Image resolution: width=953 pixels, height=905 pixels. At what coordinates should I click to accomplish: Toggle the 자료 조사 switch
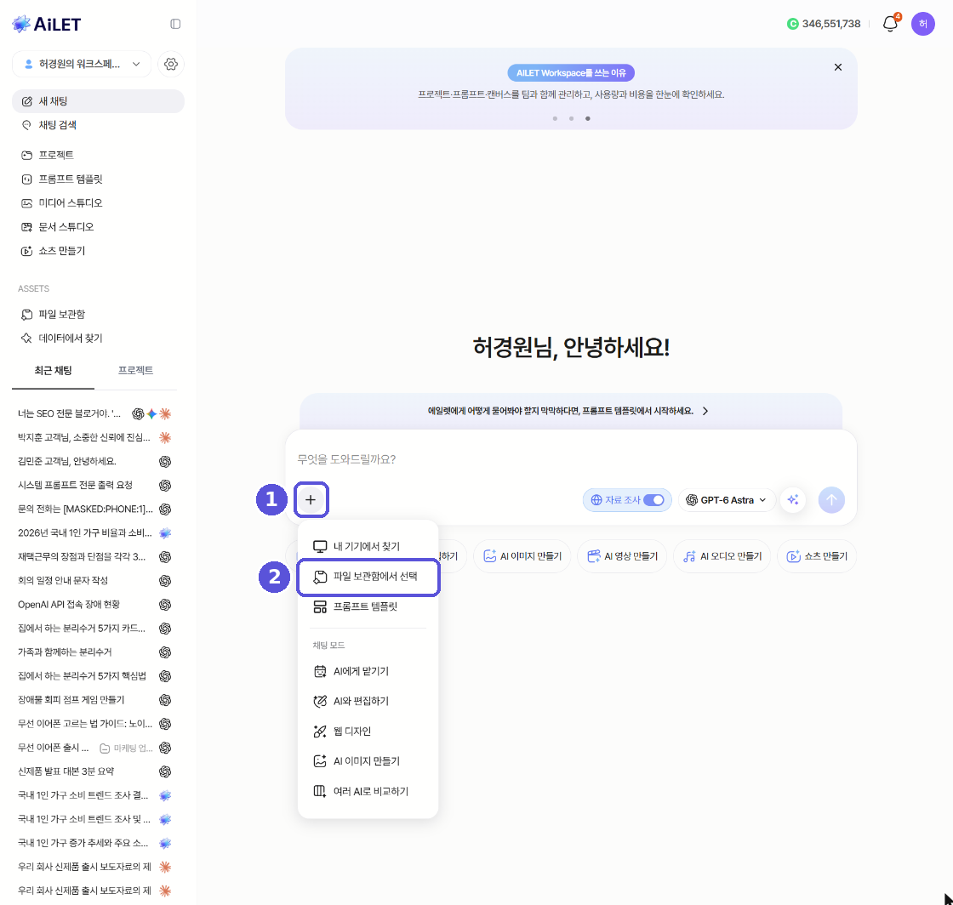click(x=653, y=500)
